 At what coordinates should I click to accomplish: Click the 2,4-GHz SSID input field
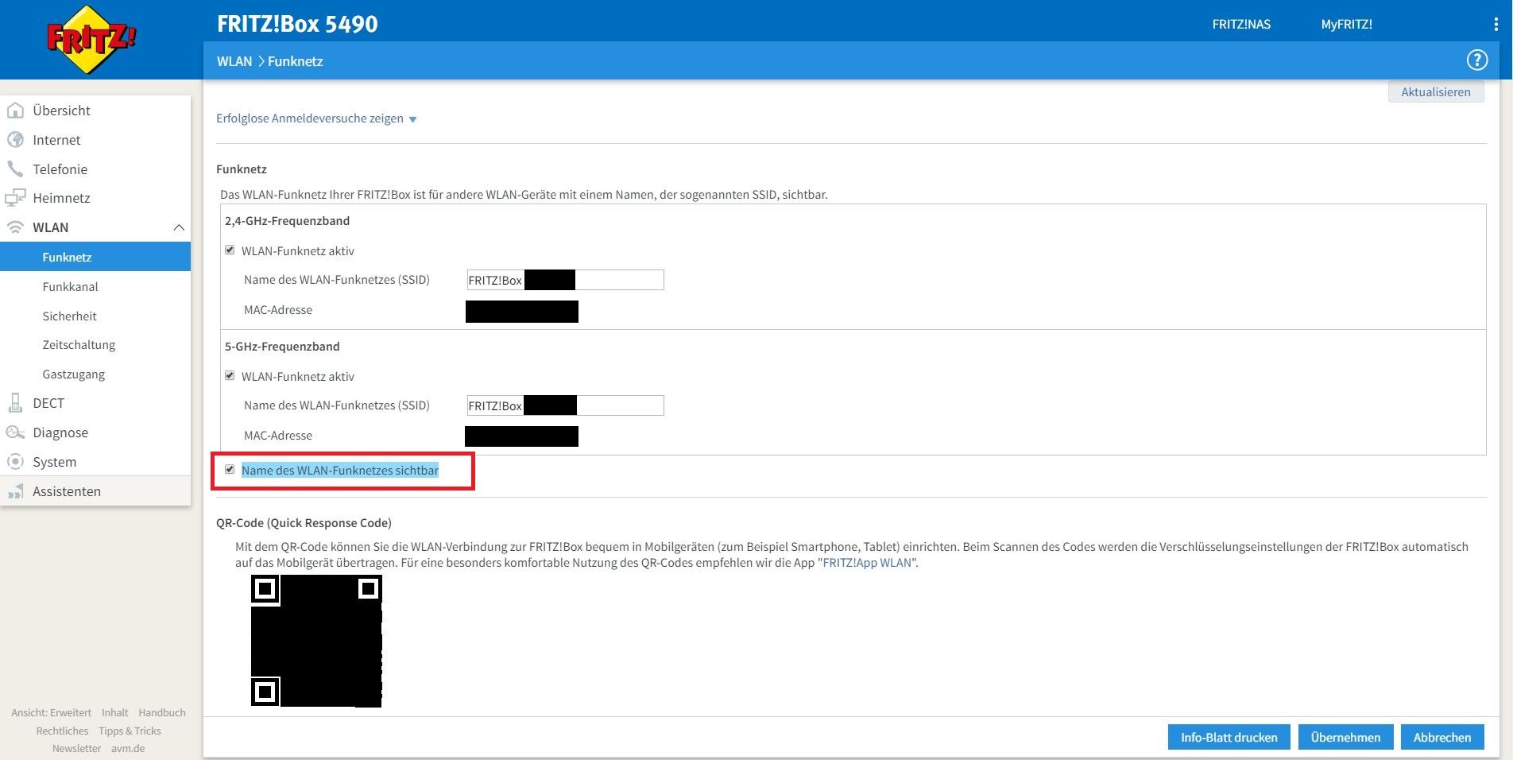pyautogui.click(x=565, y=280)
